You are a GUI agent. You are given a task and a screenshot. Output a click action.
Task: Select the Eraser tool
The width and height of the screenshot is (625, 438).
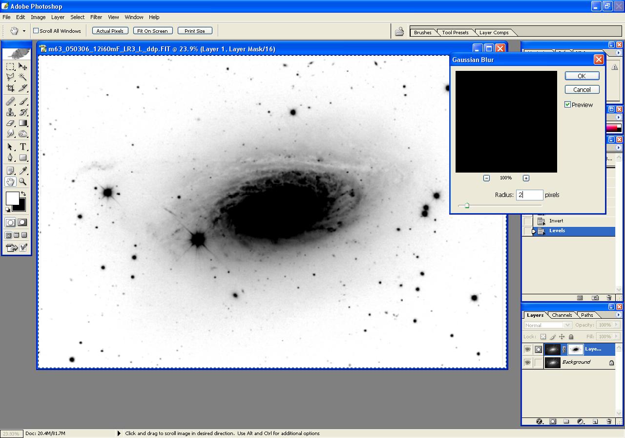tap(10, 123)
